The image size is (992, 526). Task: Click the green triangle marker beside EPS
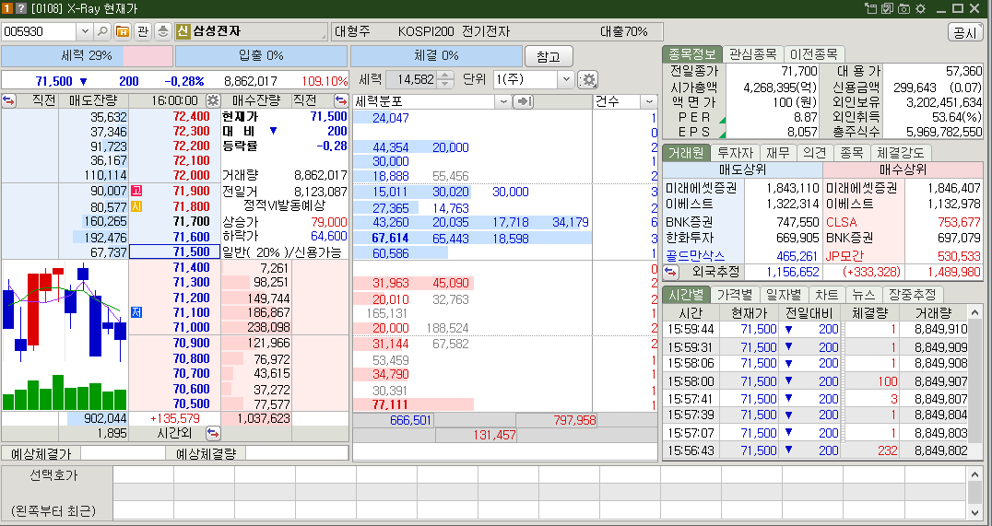coord(722,134)
